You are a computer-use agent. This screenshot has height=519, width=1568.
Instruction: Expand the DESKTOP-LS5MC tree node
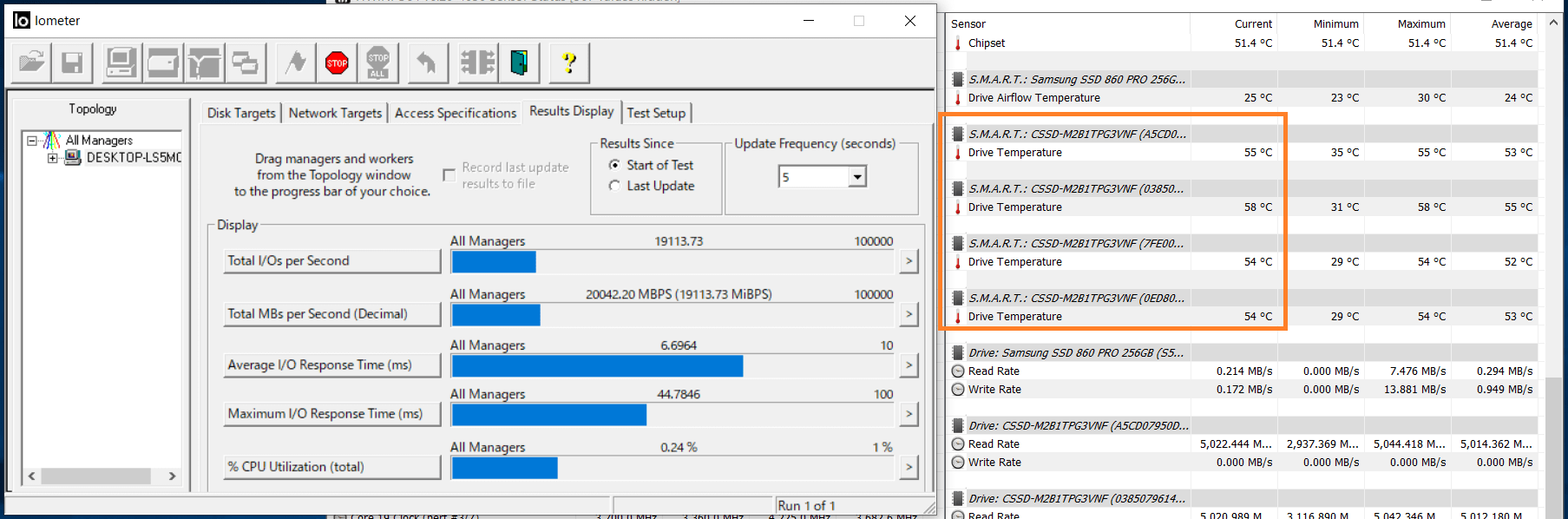pyautogui.click(x=53, y=158)
